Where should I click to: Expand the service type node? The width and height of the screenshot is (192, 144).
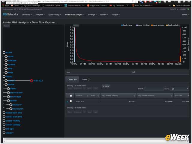8,97
